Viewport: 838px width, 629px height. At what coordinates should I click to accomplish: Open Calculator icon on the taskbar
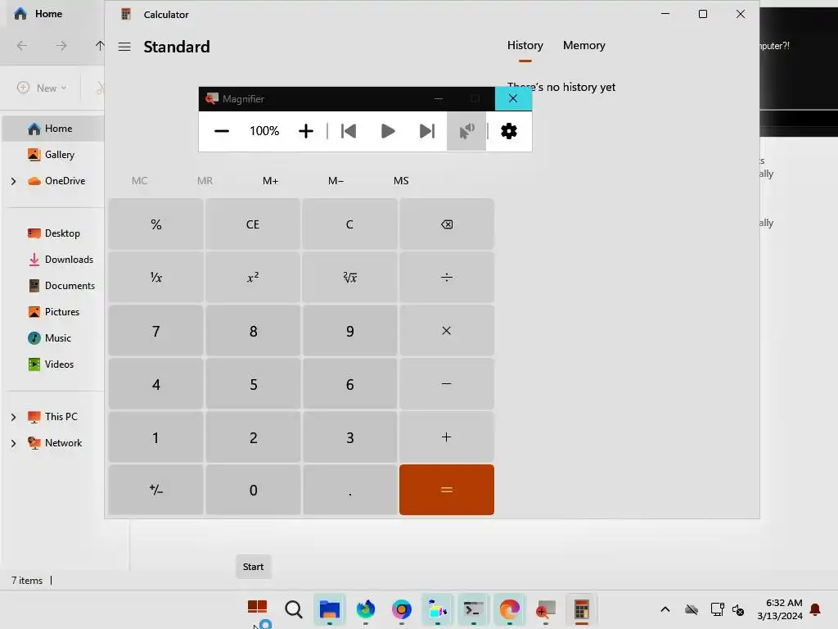(582, 609)
